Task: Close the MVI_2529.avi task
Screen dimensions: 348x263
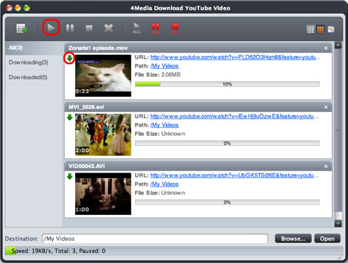Action: click(x=326, y=107)
